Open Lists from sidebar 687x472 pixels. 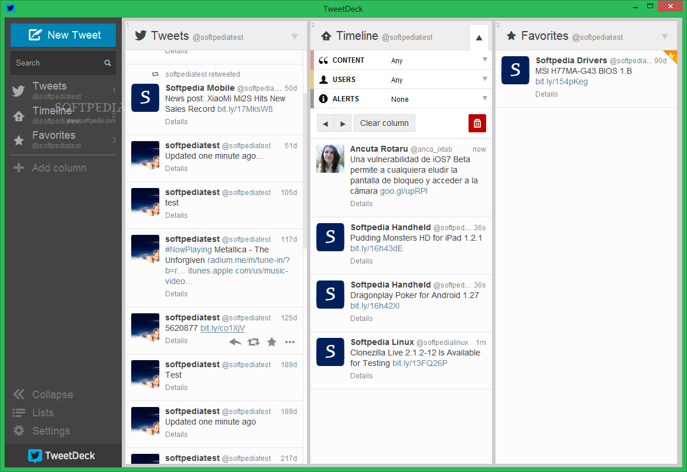[x=33, y=413]
